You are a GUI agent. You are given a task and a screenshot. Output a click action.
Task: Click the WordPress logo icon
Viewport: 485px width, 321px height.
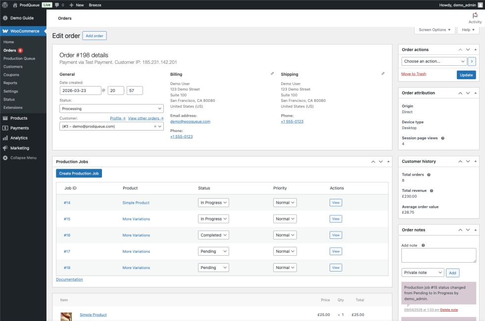(x=5, y=5)
